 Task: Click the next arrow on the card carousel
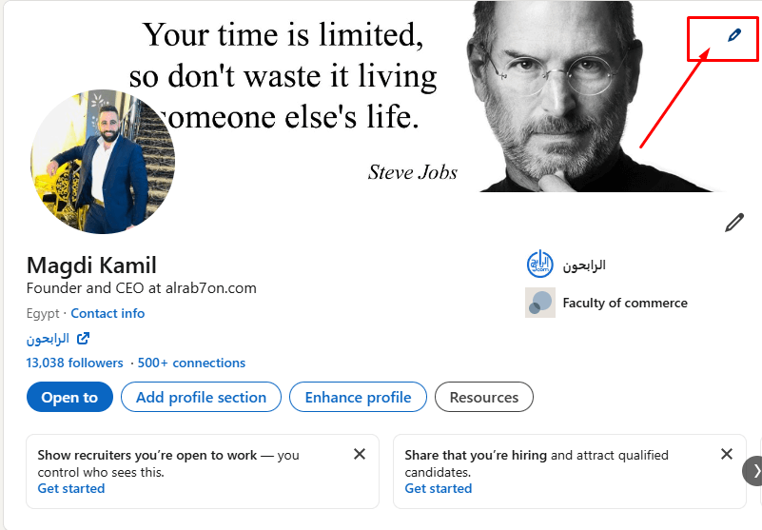[754, 470]
